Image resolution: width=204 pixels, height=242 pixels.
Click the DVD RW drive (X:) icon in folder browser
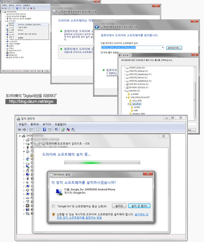127,84
